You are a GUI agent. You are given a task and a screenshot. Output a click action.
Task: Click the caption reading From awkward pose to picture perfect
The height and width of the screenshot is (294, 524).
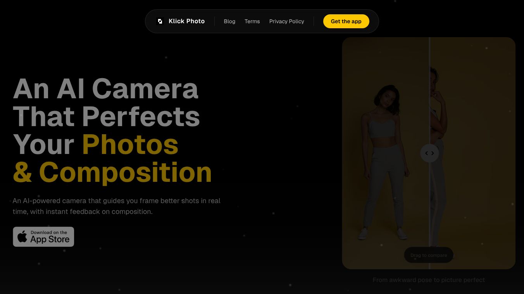[429, 280]
